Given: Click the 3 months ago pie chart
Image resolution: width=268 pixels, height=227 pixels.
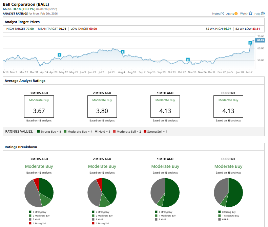Looking at the screenshot, I should click(x=39, y=192).
